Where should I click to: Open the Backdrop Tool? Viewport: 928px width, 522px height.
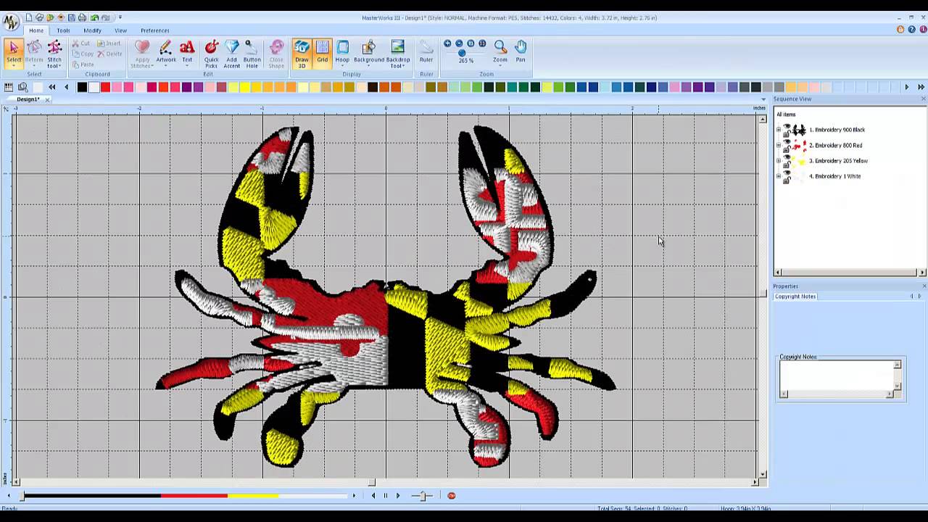[398, 52]
